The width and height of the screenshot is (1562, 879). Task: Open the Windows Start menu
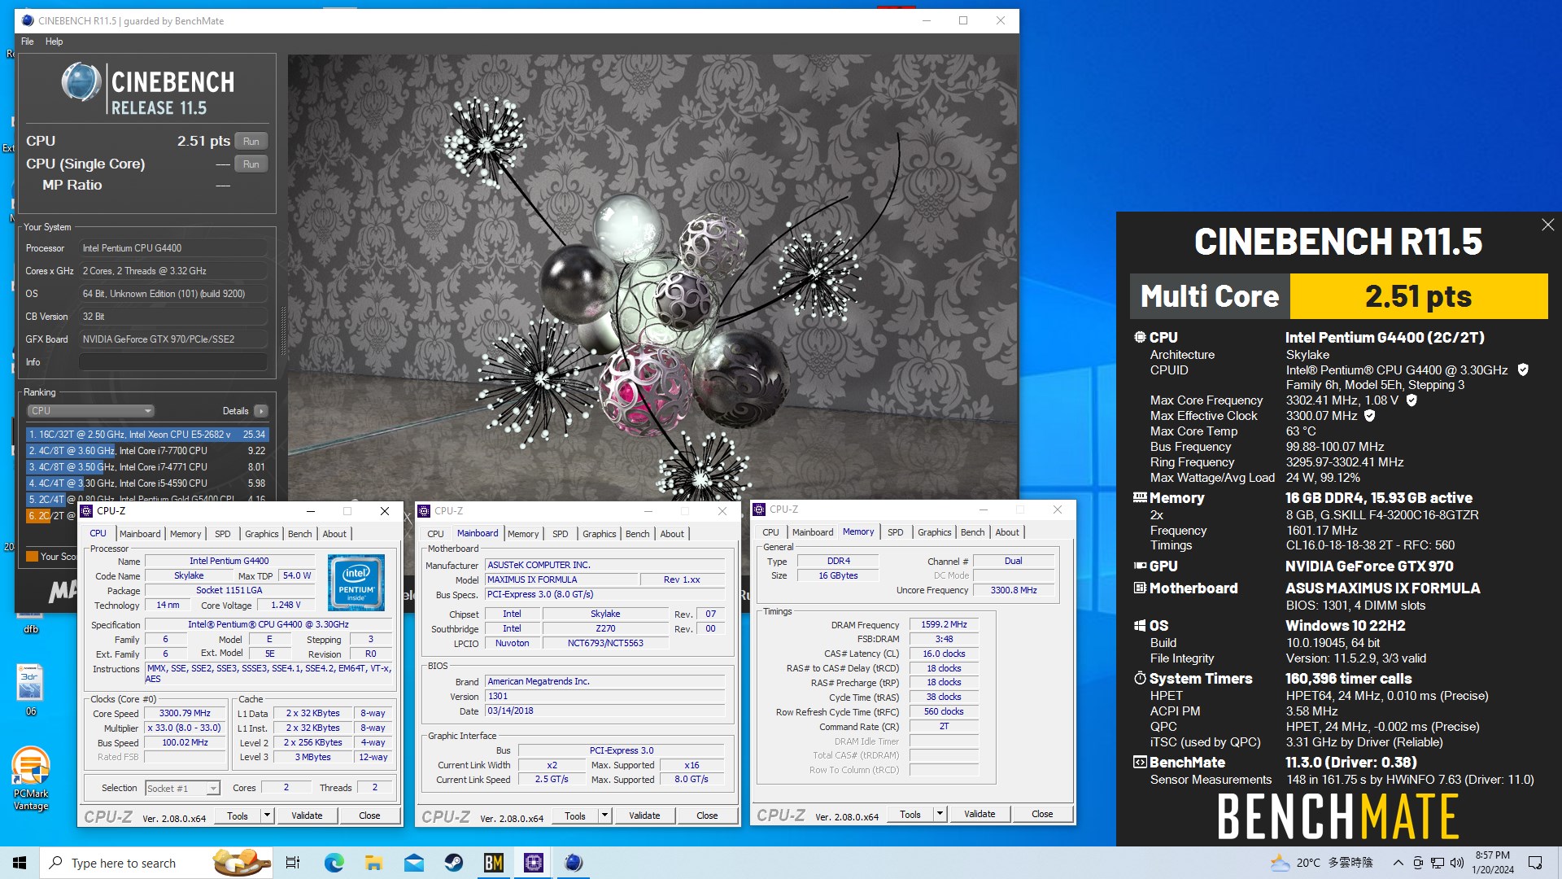pyautogui.click(x=20, y=863)
